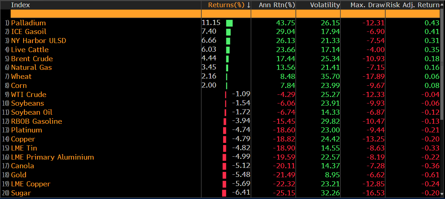Click ICE Gasoil's 7.40 return value

[x=209, y=31]
